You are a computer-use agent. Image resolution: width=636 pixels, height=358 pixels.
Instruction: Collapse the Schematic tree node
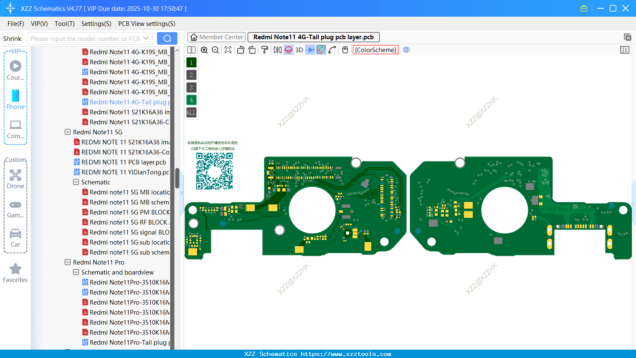[x=76, y=182]
